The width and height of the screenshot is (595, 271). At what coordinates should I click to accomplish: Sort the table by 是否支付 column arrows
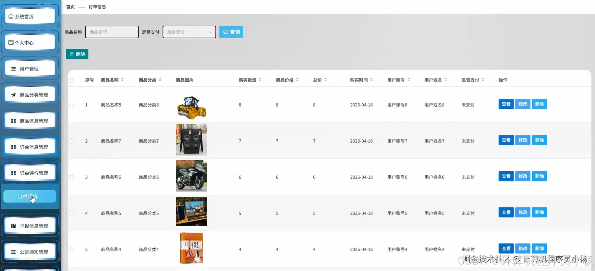483,80
